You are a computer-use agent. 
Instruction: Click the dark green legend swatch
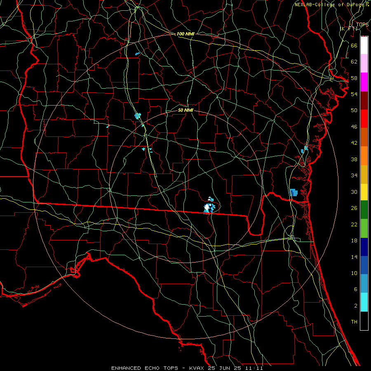(364, 210)
